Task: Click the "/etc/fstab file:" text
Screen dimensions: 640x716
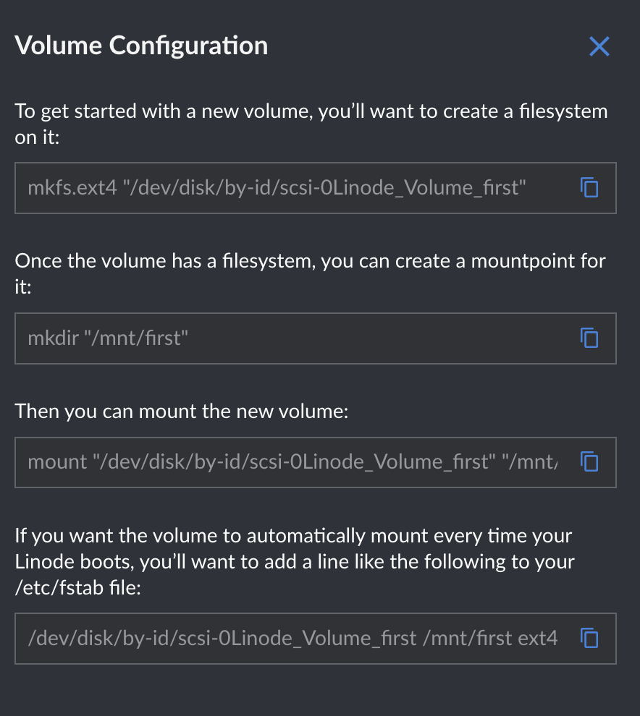Action: click(77, 588)
